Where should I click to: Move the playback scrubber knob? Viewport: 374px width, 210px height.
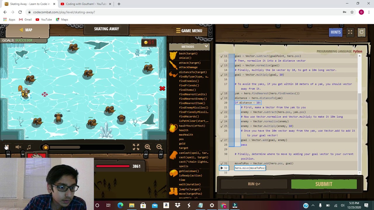point(46,148)
